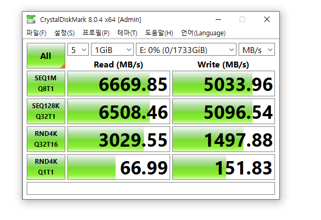Click the empty comment field at bottom
This screenshot has width=321, height=220.
coord(151,188)
